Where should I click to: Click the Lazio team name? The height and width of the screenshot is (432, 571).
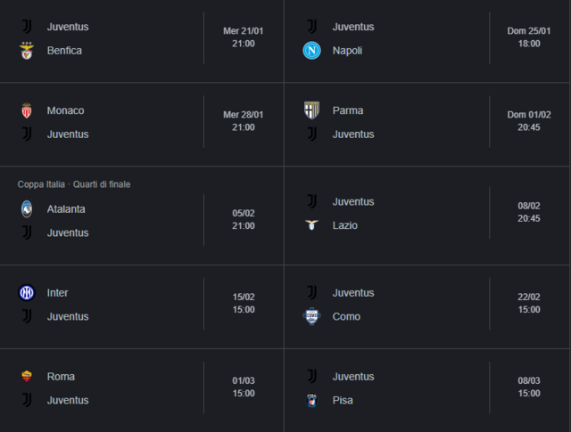coord(345,225)
